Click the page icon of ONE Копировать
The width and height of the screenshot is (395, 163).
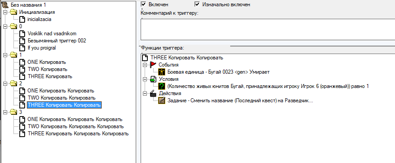click(x=22, y=62)
